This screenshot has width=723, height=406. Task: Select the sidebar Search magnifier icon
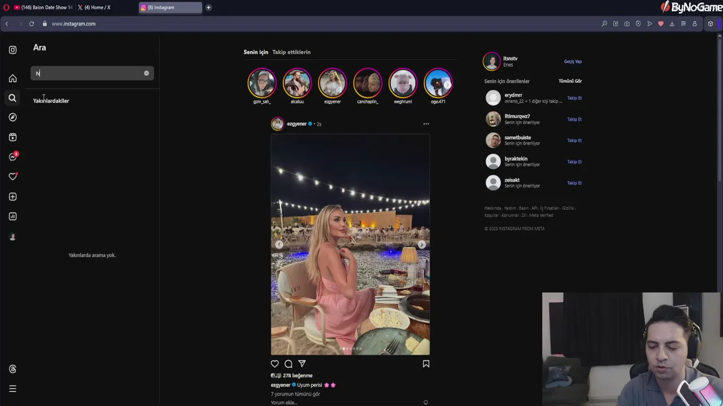12,98
